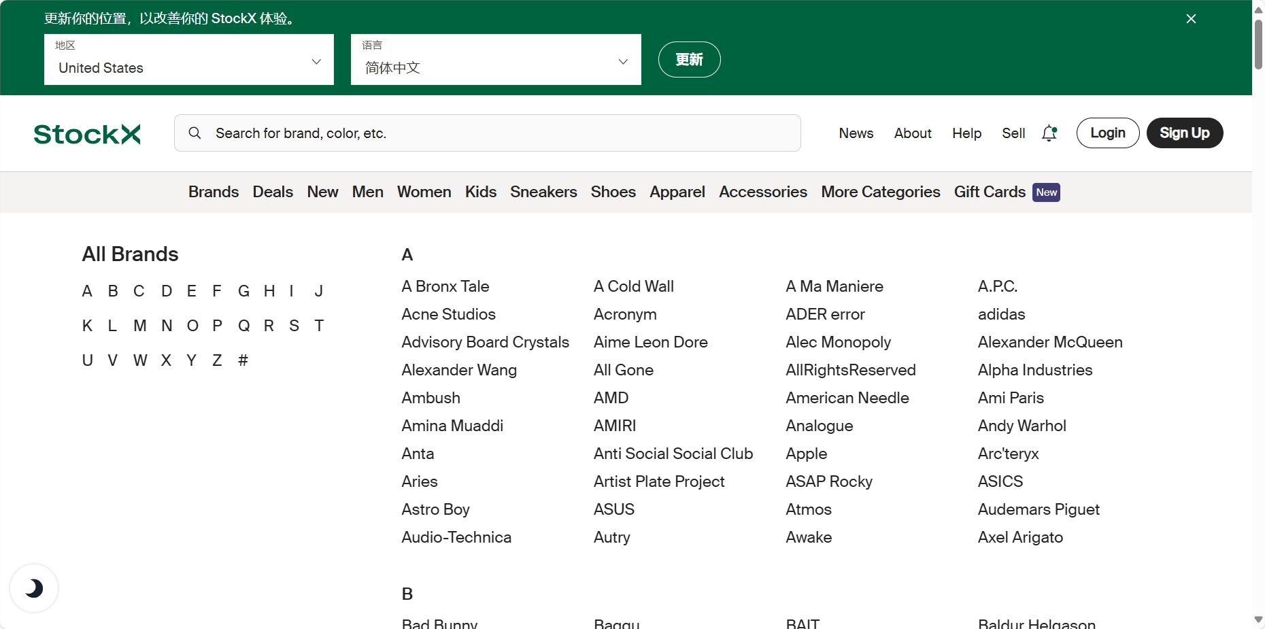Open the adidas brand

tap(1001, 315)
